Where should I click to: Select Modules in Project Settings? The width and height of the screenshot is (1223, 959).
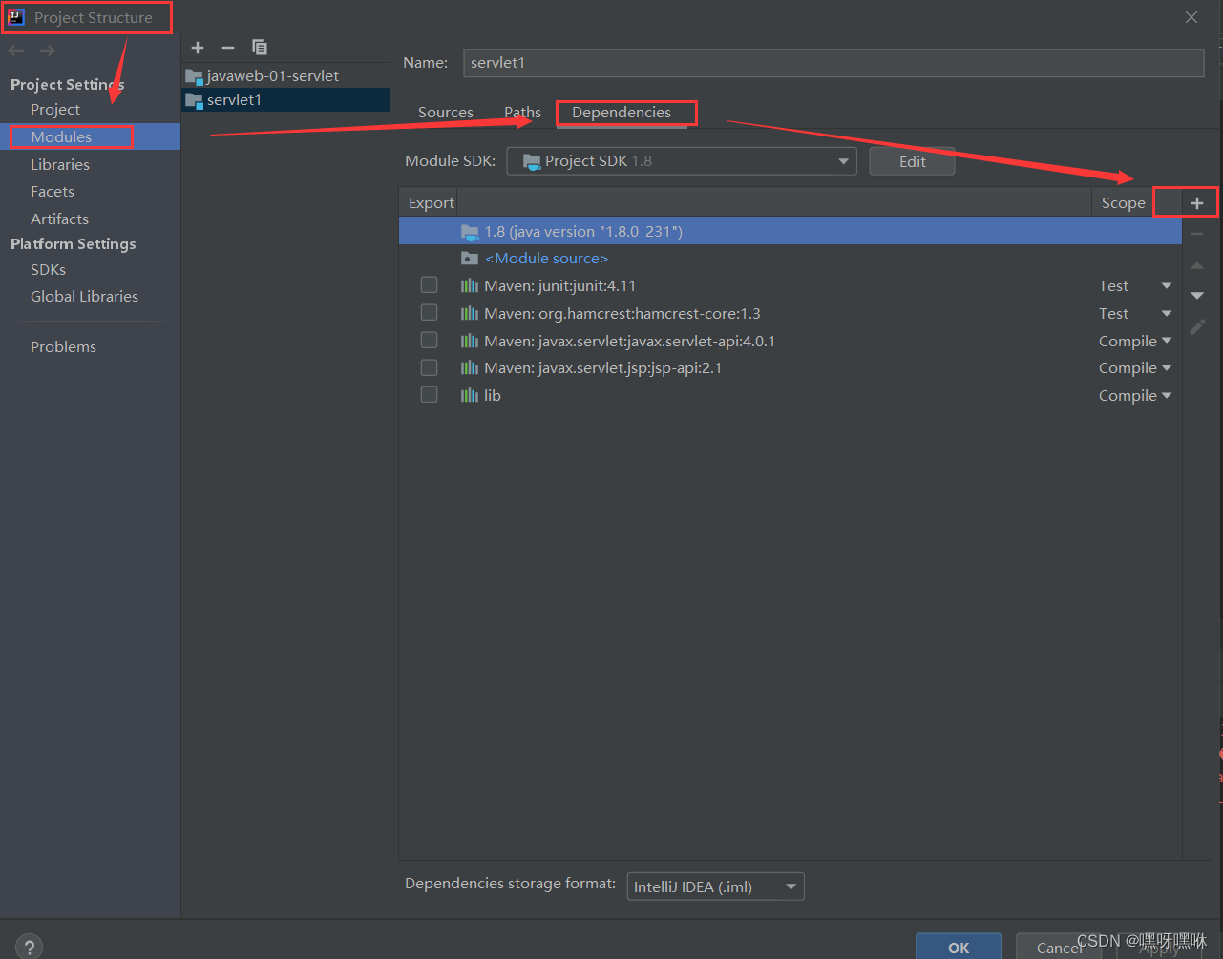[x=61, y=136]
